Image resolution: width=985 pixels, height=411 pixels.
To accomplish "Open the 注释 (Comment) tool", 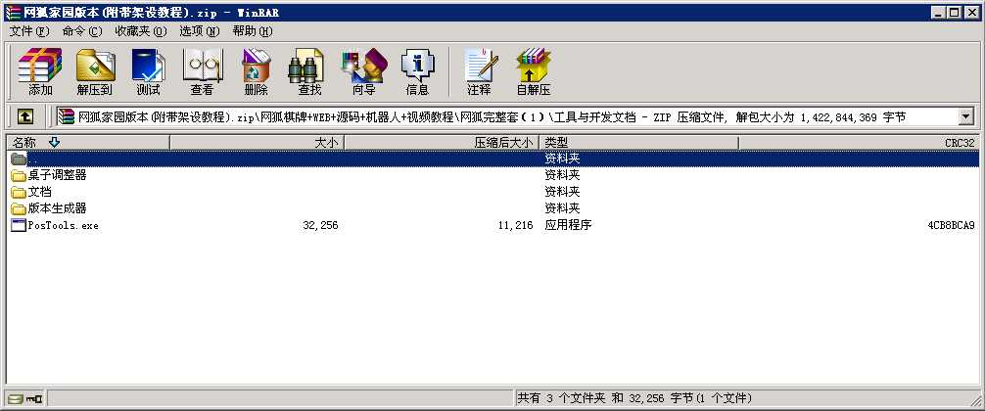I will coord(480,66).
